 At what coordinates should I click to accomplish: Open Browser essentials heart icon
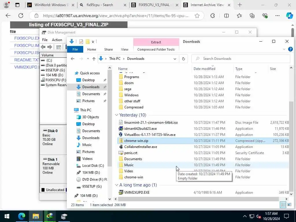265,16
